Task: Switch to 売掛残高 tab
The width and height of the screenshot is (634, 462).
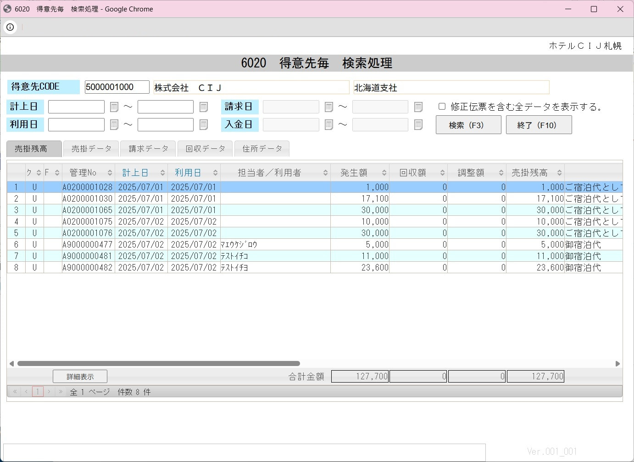Action: pos(34,149)
